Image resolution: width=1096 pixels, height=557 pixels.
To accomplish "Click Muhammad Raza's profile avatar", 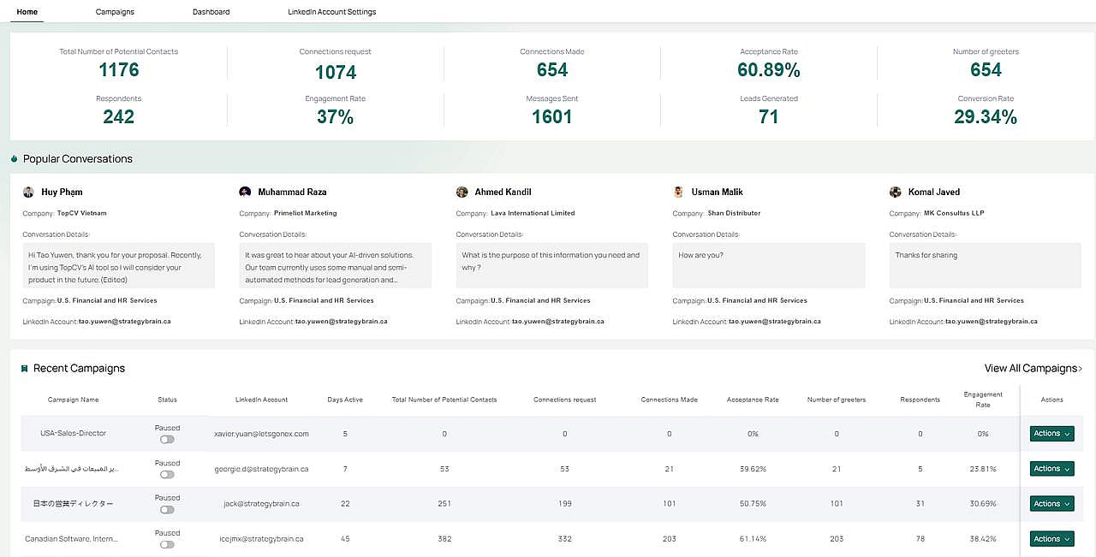I will click(x=245, y=193).
